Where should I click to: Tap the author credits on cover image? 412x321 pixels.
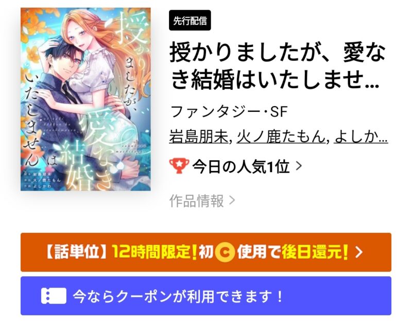pos(42,180)
